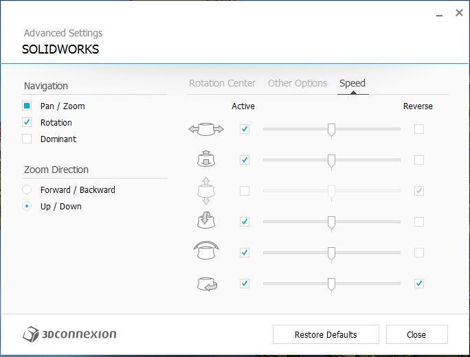This screenshot has width=470, height=357.
Task: Click the 3Dconnexion logo
Action: coord(69,334)
